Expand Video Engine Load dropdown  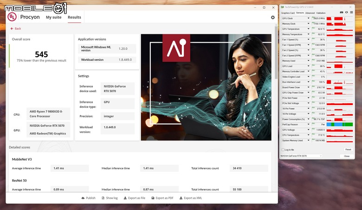coord(308,77)
